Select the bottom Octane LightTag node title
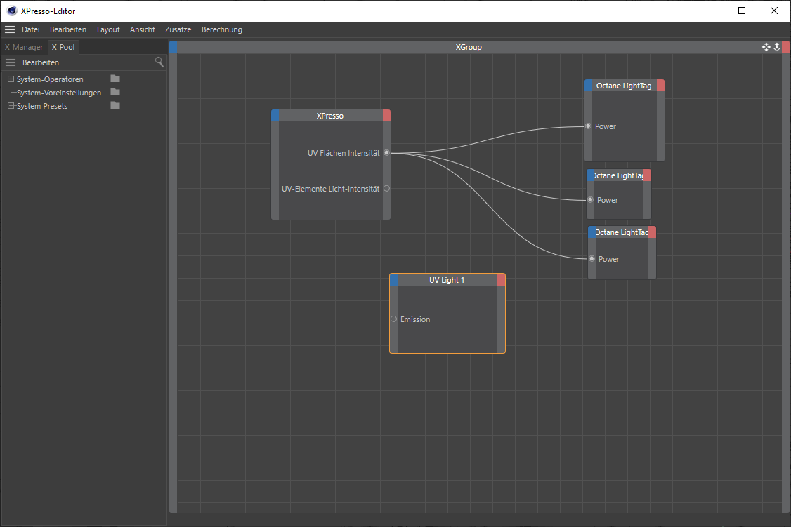The image size is (791, 527). click(x=622, y=232)
